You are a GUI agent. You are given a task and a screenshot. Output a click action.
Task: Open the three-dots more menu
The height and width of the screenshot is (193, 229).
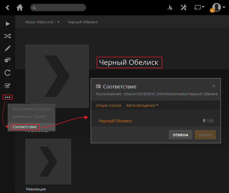pos(8,97)
